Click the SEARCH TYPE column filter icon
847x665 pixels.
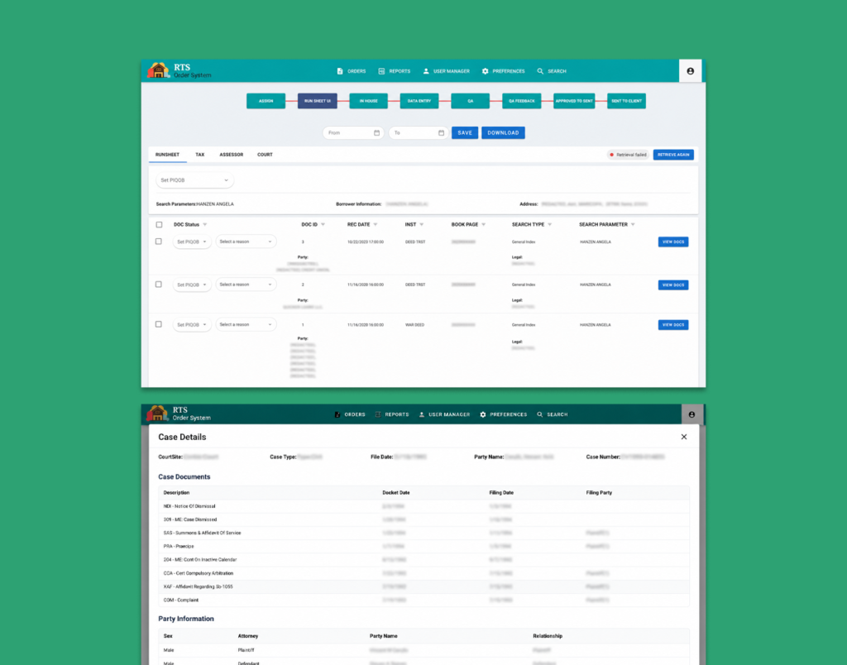click(549, 225)
